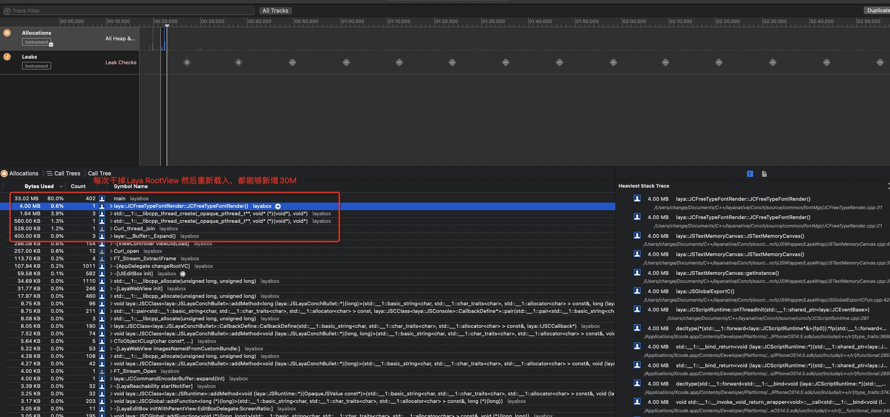Expand the -[AppDelegate changeRootVC] row
890x417 pixels.
pyautogui.click(x=111, y=266)
